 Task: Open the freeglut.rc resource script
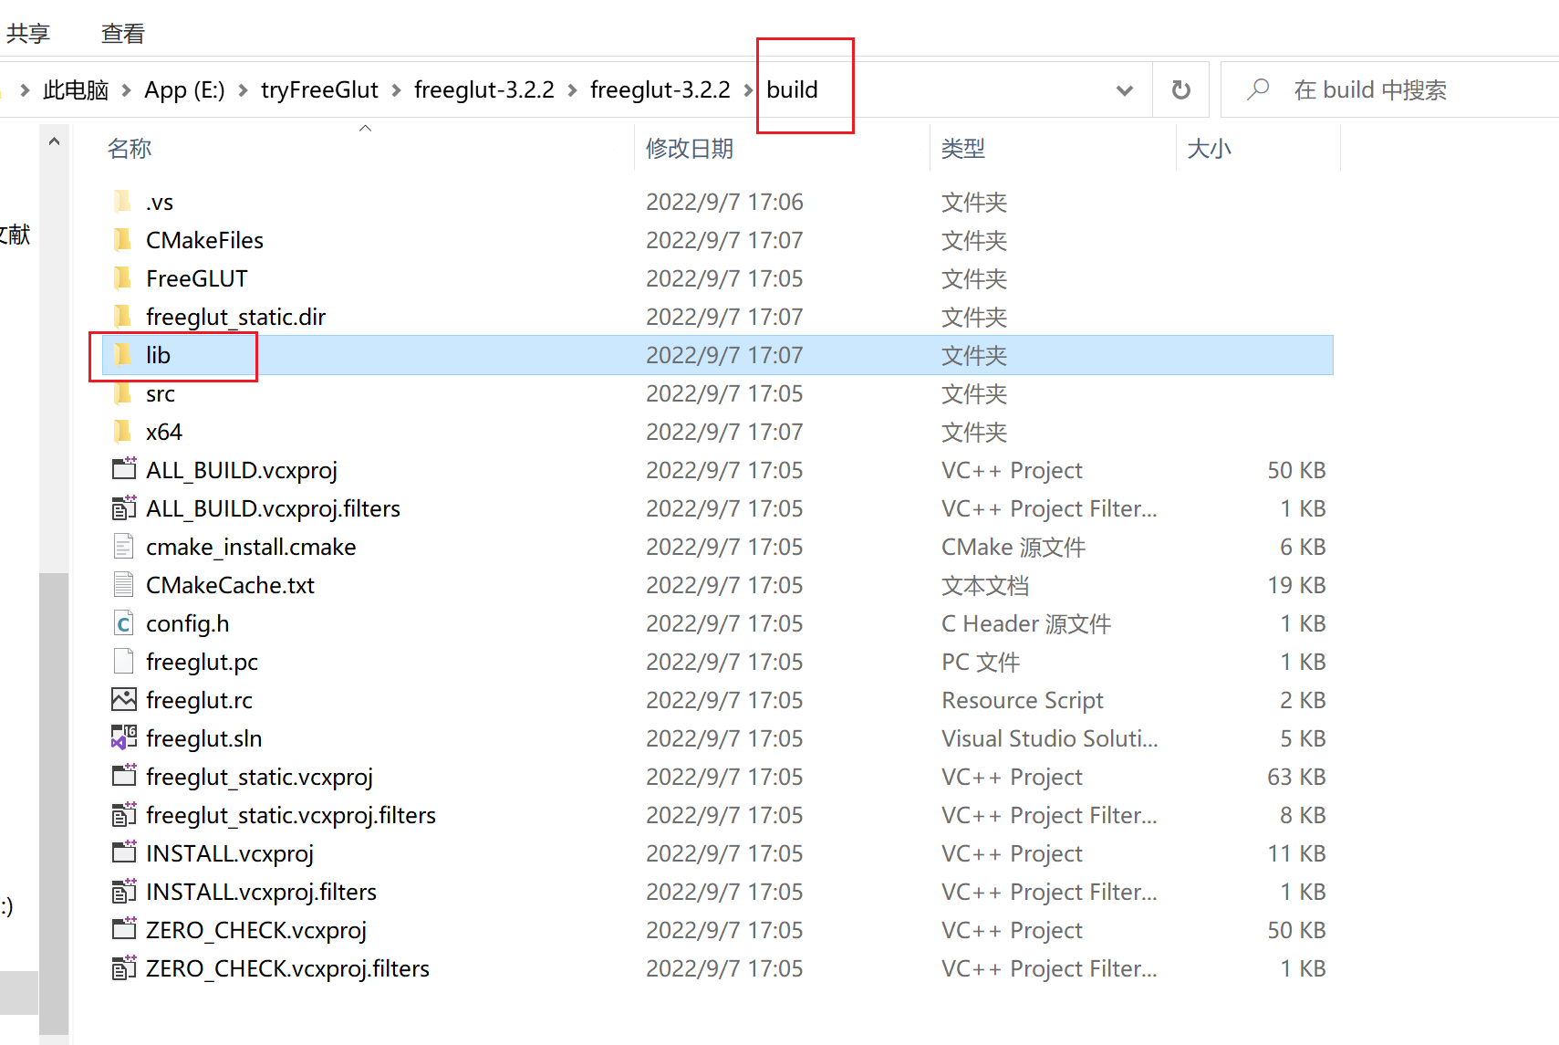pos(199,699)
